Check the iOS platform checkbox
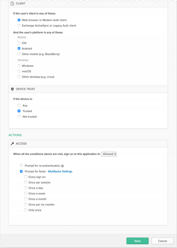Screen dimensions: 177x248 (x=19, y=43)
